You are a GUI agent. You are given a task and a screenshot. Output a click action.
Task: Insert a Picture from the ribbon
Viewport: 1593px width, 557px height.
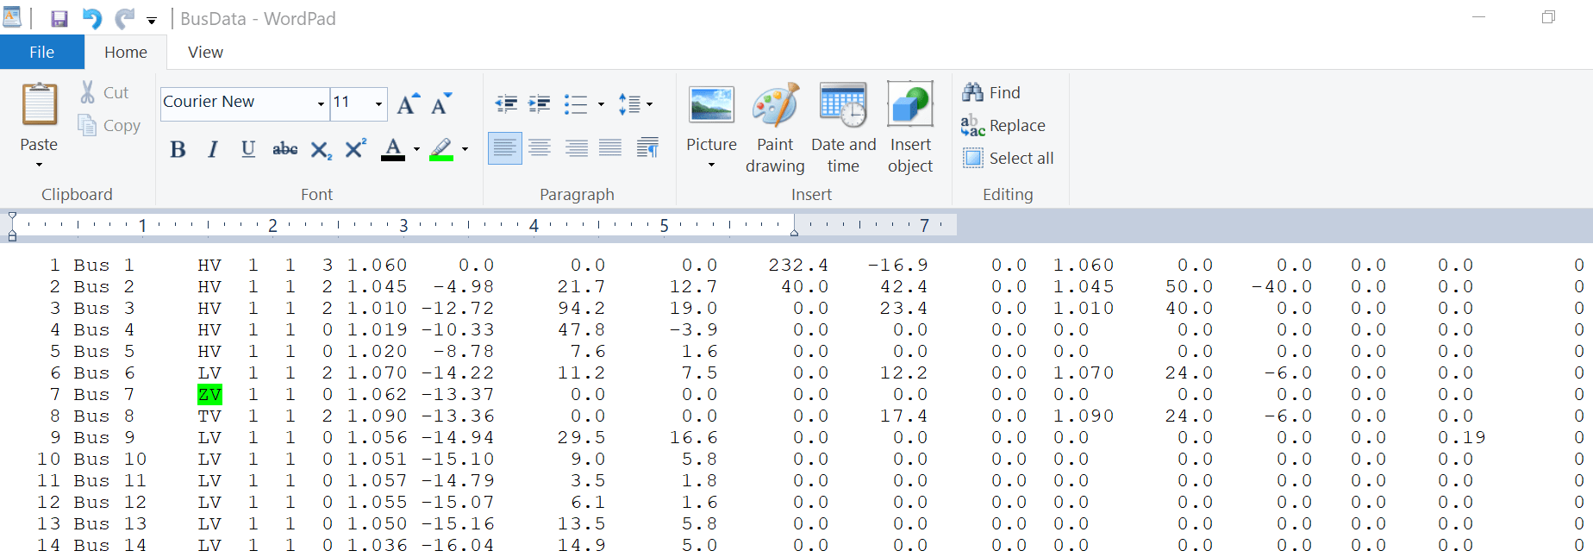711,107
